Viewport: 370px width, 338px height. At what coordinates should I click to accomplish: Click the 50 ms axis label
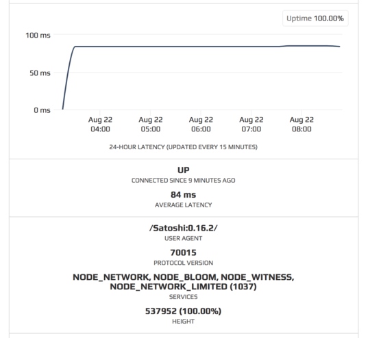pos(40,73)
